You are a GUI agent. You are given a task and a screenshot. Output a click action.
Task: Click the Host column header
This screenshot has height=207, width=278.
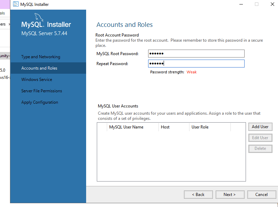[165, 127]
